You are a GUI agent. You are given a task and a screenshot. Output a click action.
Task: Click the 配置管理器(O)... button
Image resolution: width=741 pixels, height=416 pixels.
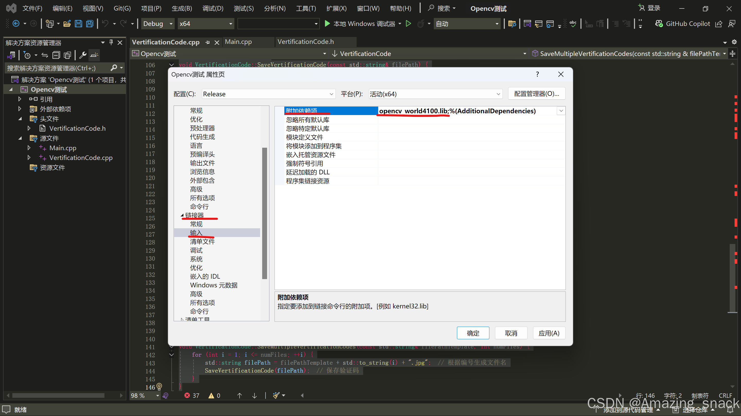coord(536,93)
